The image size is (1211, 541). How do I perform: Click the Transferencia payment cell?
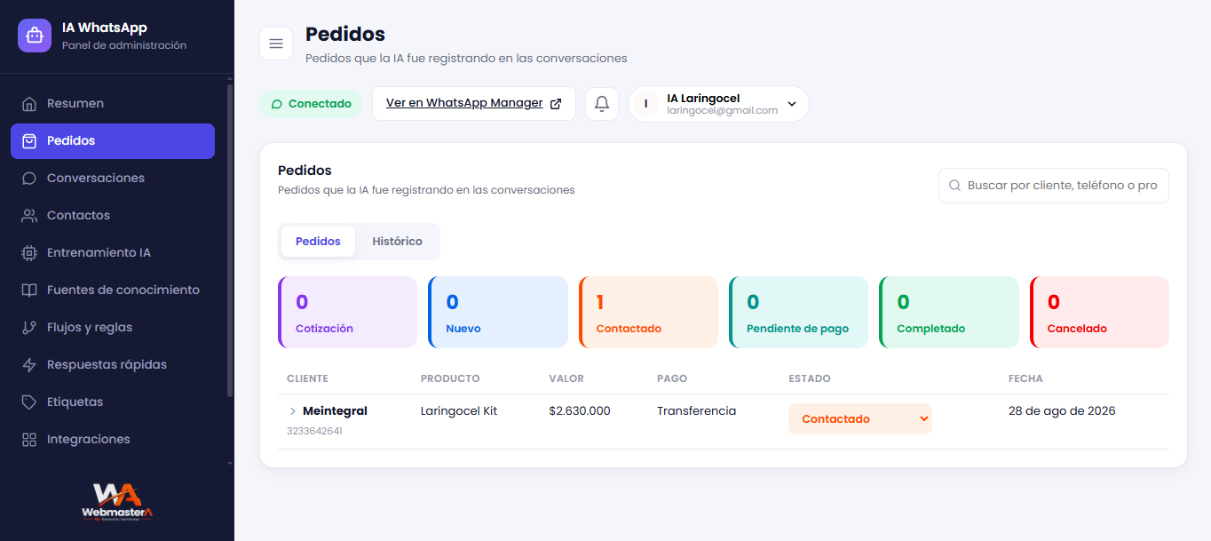click(696, 411)
